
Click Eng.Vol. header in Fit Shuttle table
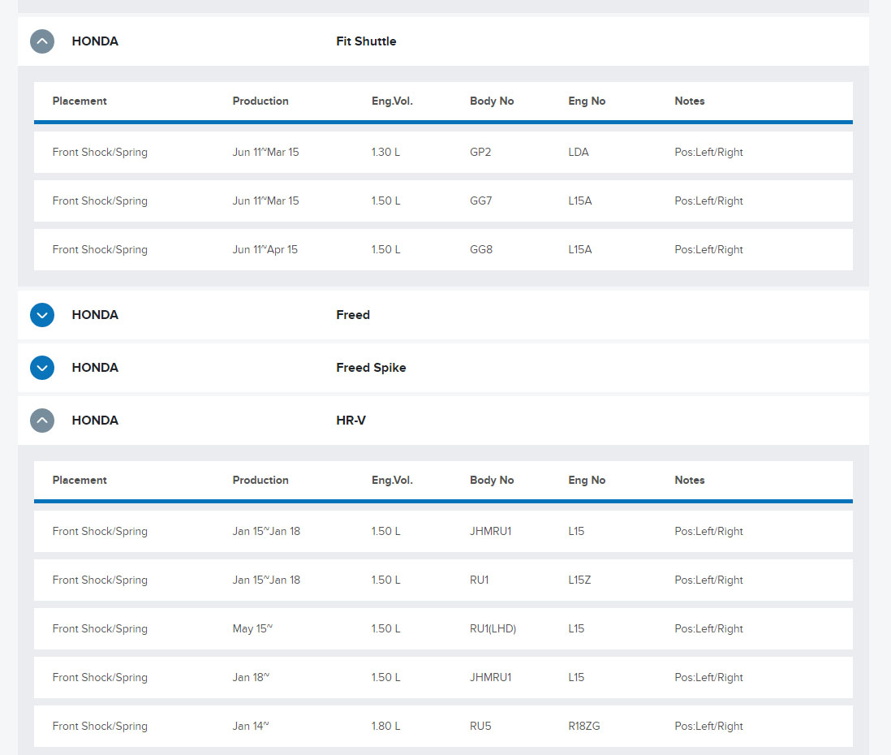point(392,101)
